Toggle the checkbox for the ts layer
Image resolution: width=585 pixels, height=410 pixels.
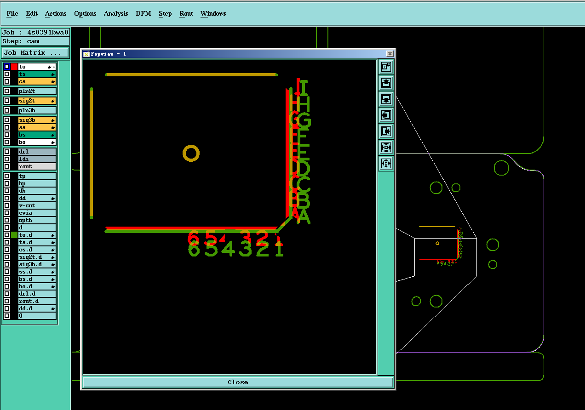7,74
